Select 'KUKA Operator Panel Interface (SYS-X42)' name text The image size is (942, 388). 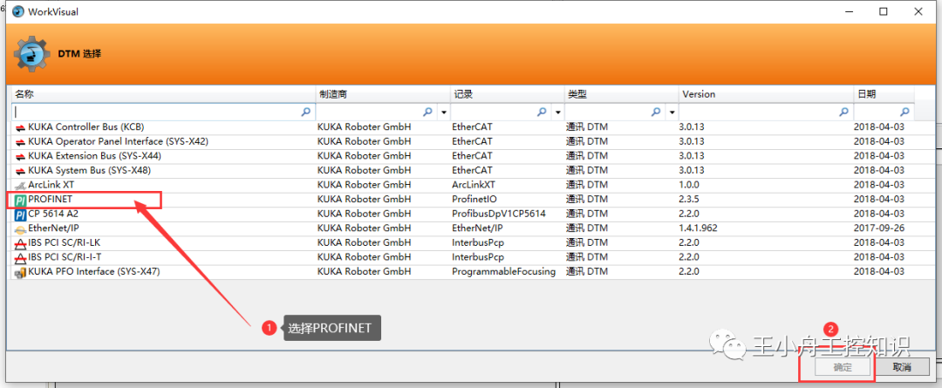point(119,142)
